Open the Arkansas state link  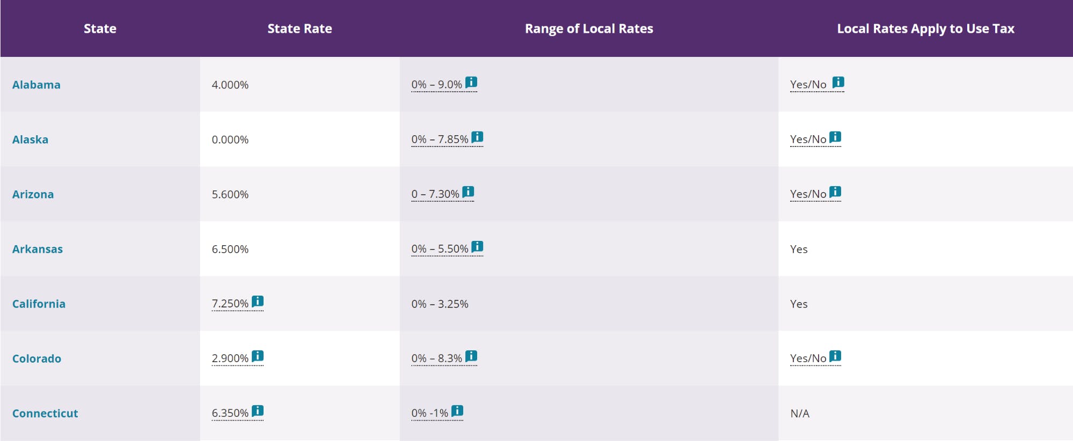point(38,249)
